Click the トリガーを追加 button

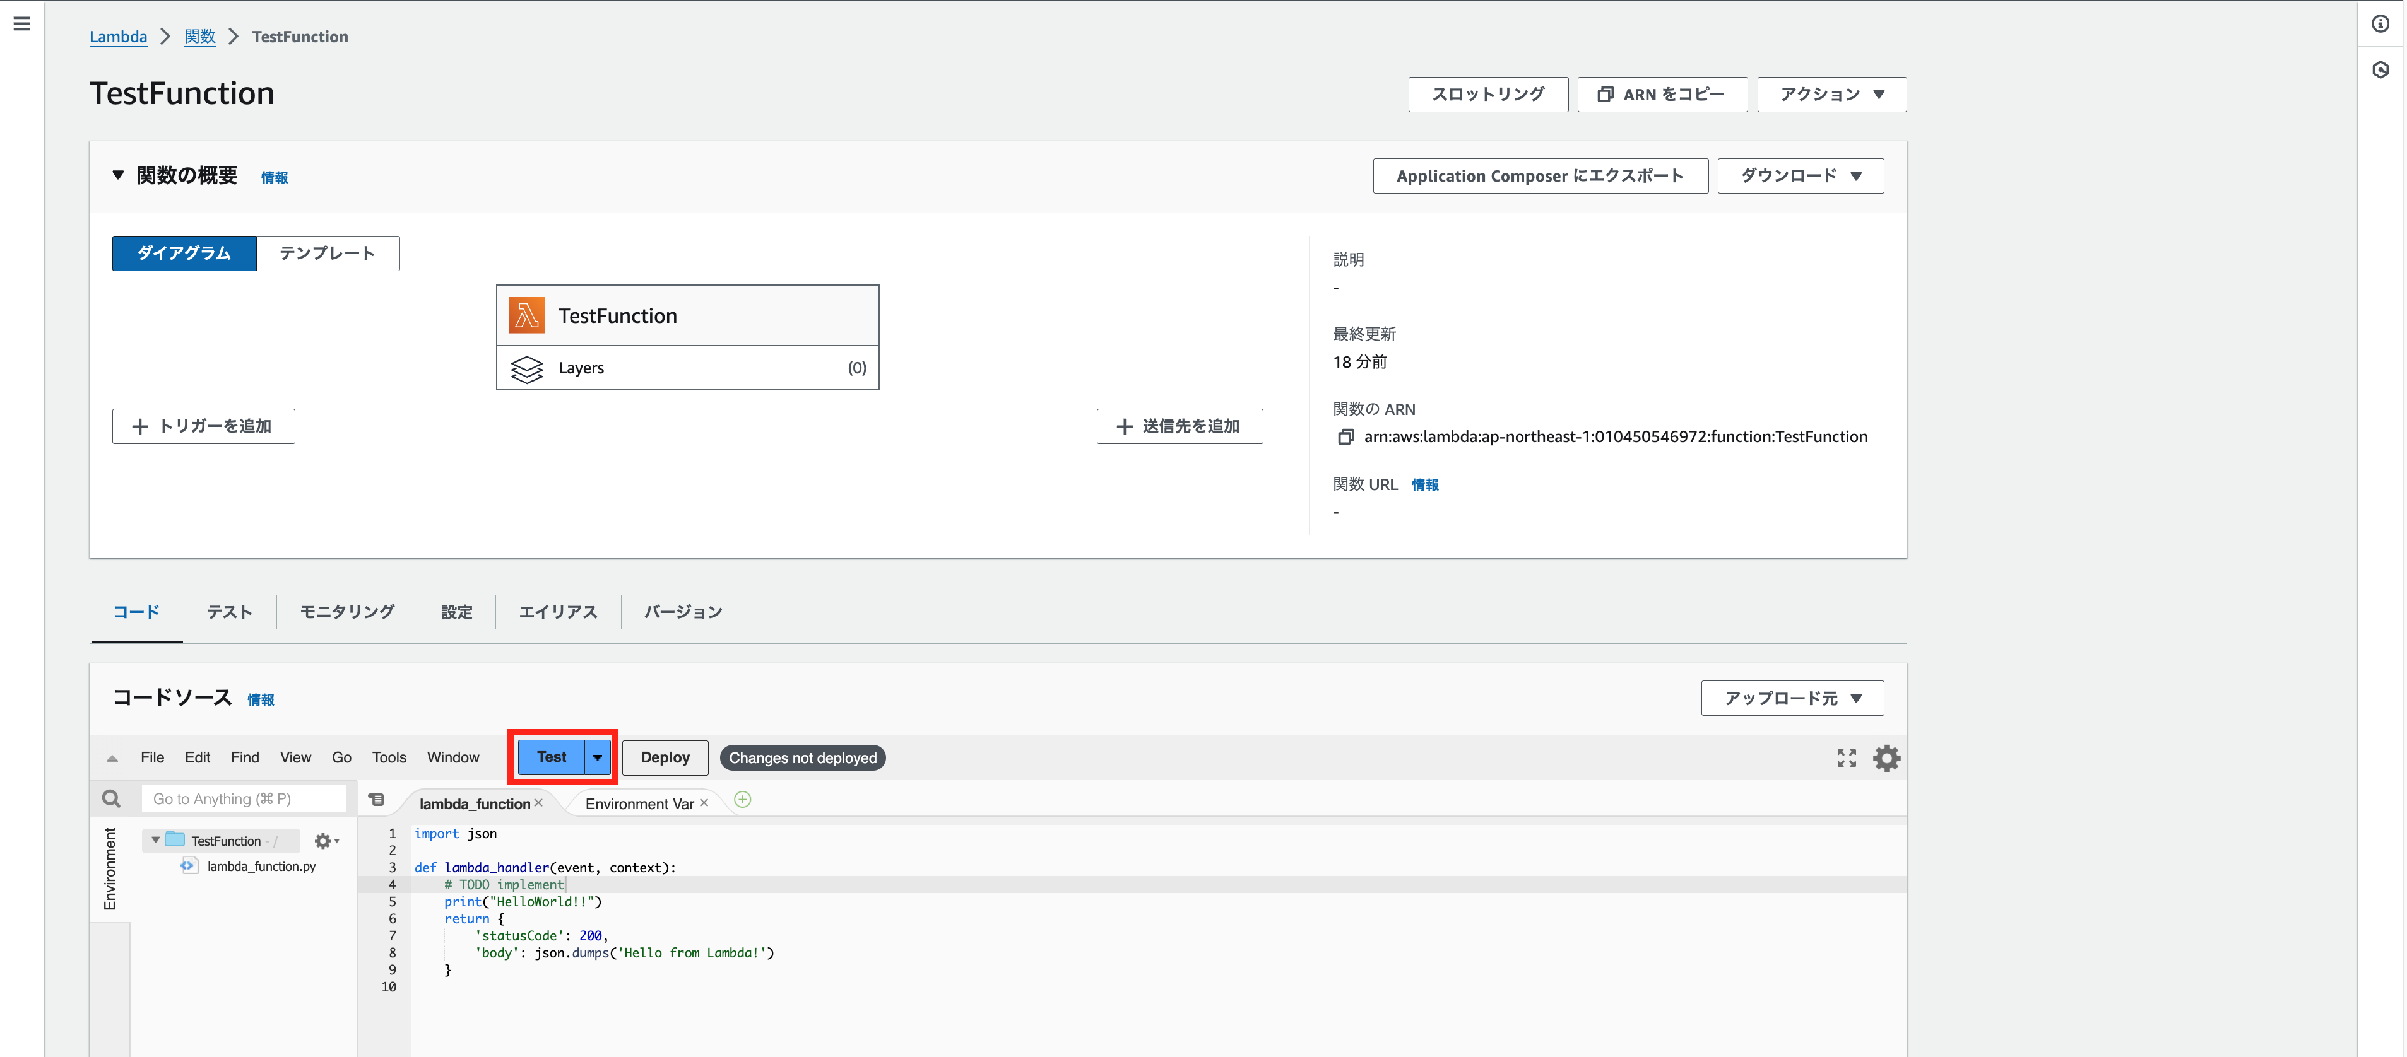pos(204,426)
